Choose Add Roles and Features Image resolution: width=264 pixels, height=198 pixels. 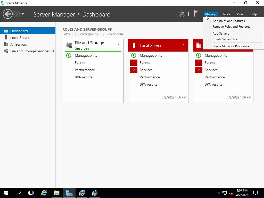coord(229,21)
